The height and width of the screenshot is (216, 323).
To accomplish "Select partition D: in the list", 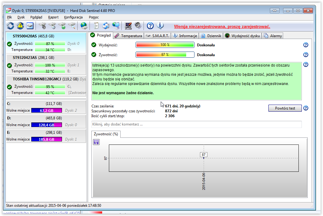I will (x=46, y=121).
